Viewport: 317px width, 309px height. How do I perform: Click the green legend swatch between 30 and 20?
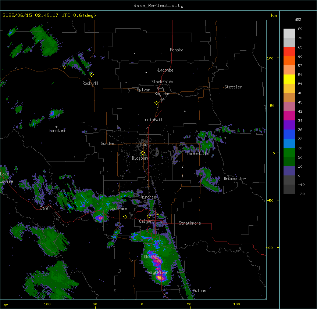tap(289, 153)
